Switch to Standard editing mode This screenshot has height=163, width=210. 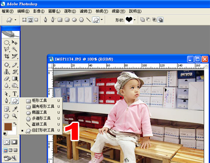(7, 142)
